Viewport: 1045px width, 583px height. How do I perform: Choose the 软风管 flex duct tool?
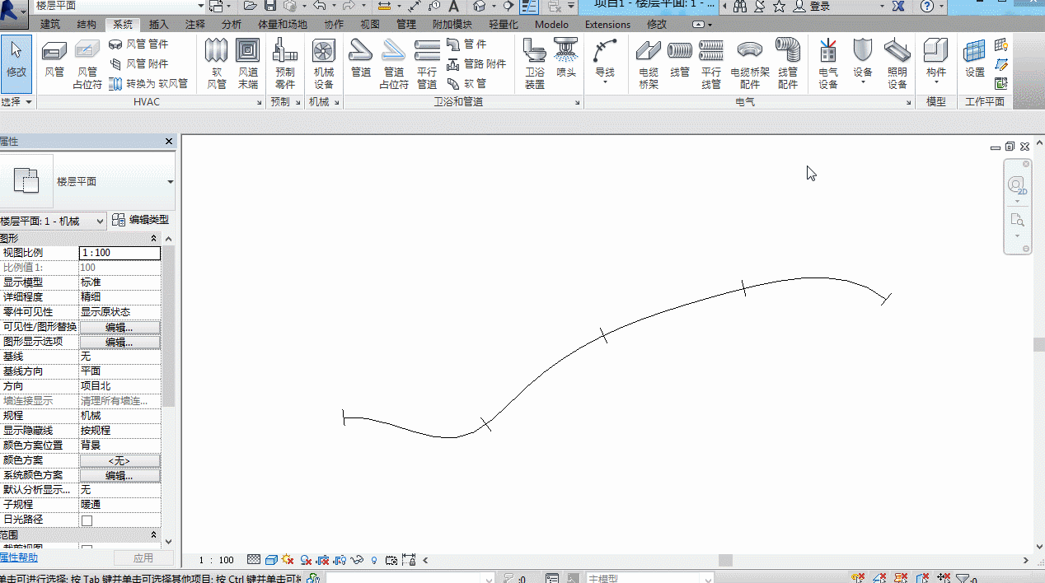pos(216,63)
